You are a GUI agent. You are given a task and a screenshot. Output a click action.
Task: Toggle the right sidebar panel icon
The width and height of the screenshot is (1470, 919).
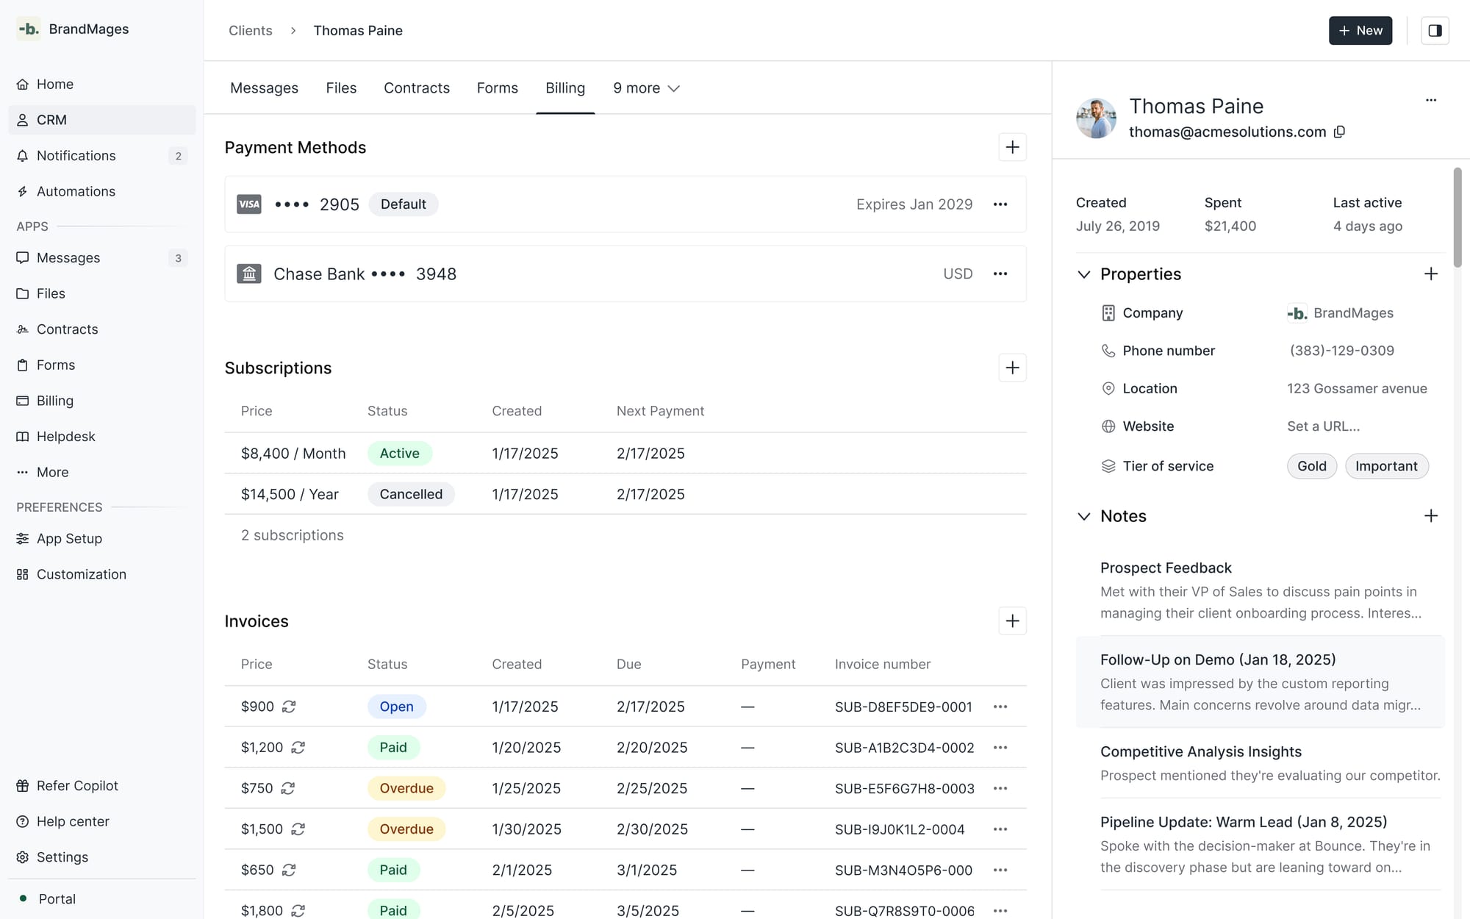coord(1434,30)
